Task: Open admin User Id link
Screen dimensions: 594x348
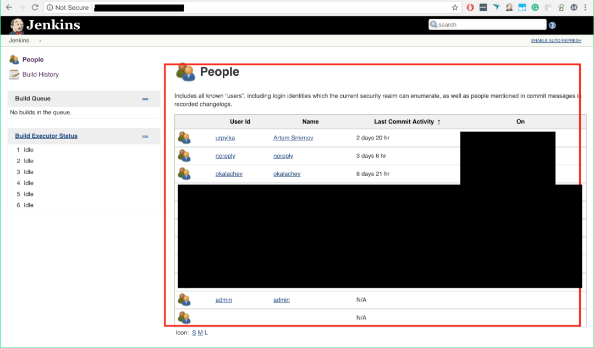Action: (x=223, y=300)
